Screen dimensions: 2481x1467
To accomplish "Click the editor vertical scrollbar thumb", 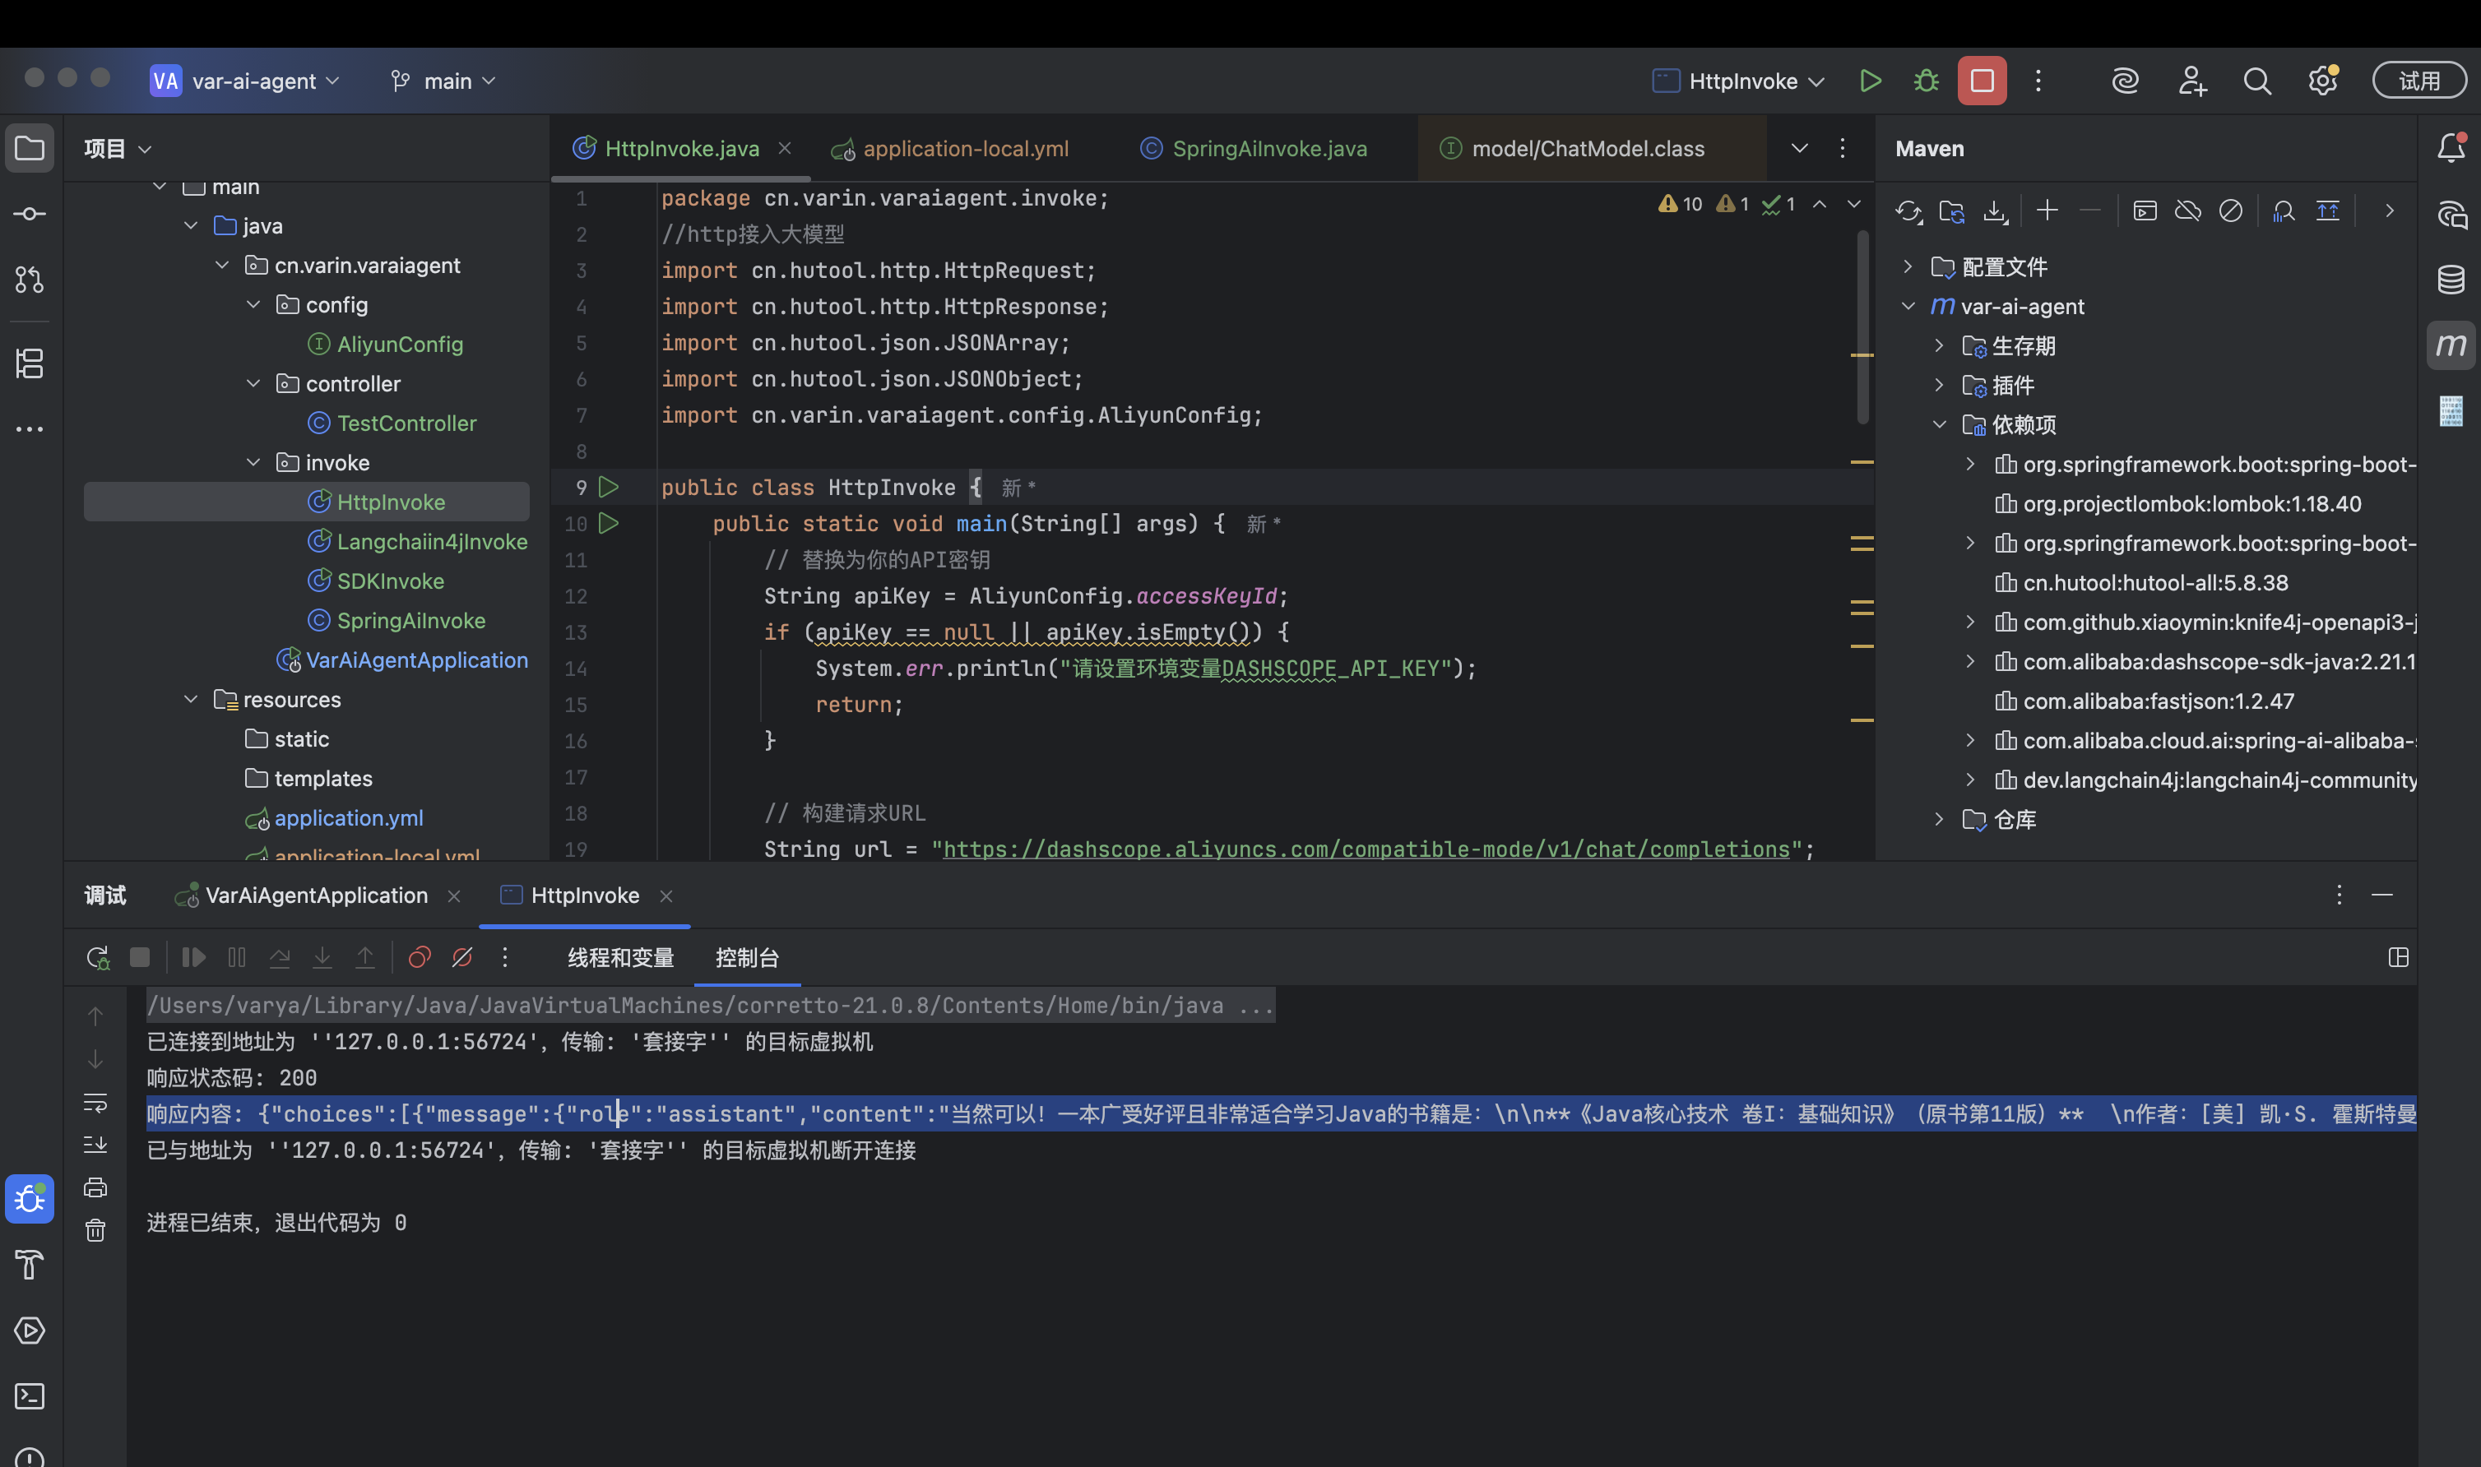I will [1863, 326].
